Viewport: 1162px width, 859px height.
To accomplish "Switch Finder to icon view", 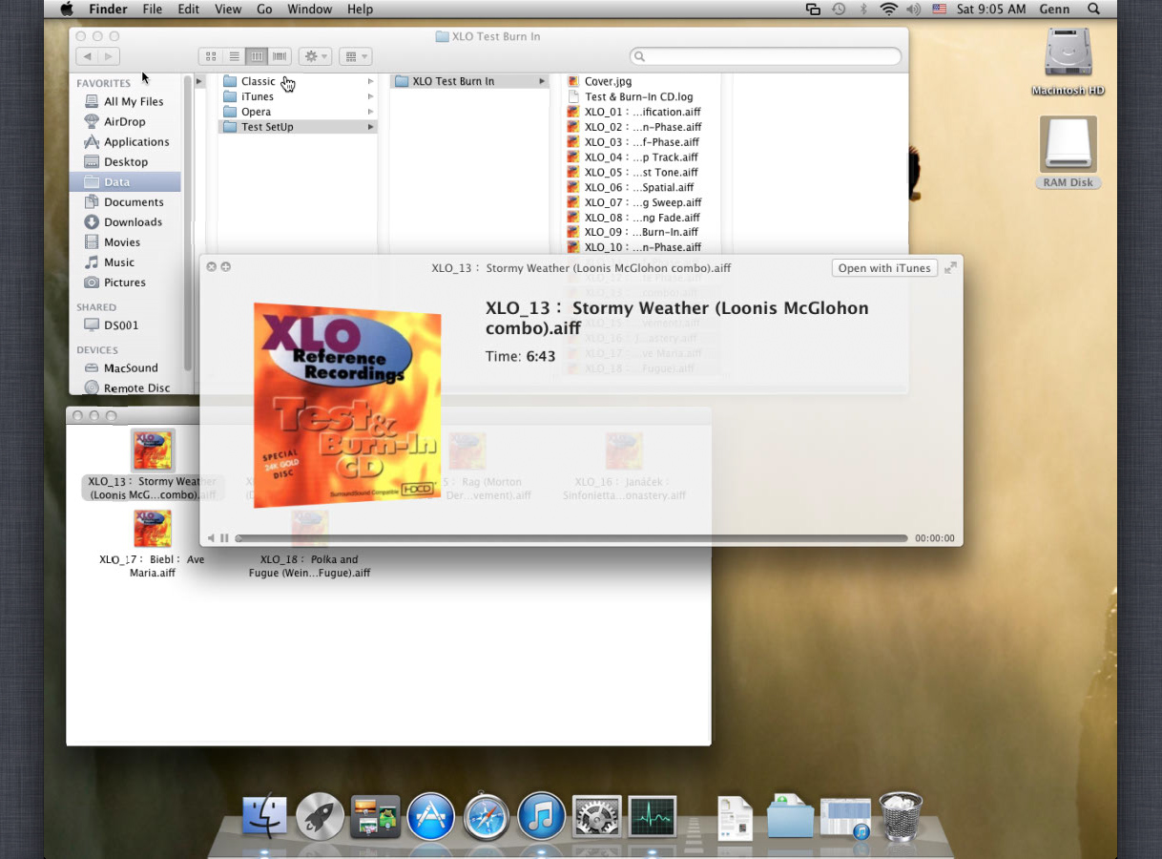I will tap(211, 56).
